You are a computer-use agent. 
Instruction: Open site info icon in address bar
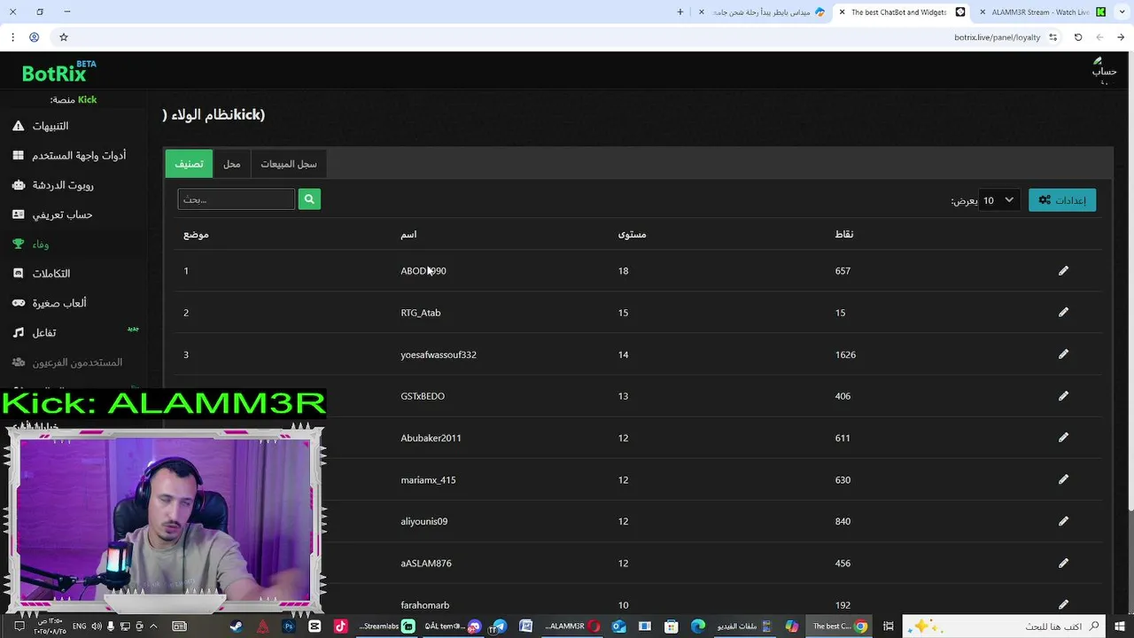click(x=1052, y=37)
